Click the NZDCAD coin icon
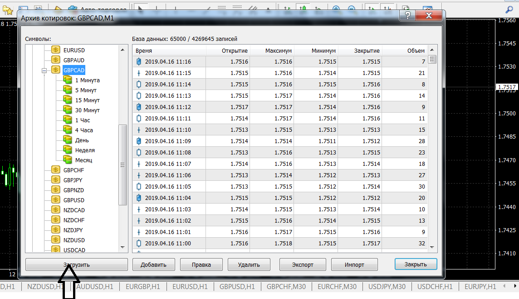Screen dimensions: 519x299 click(x=56, y=210)
